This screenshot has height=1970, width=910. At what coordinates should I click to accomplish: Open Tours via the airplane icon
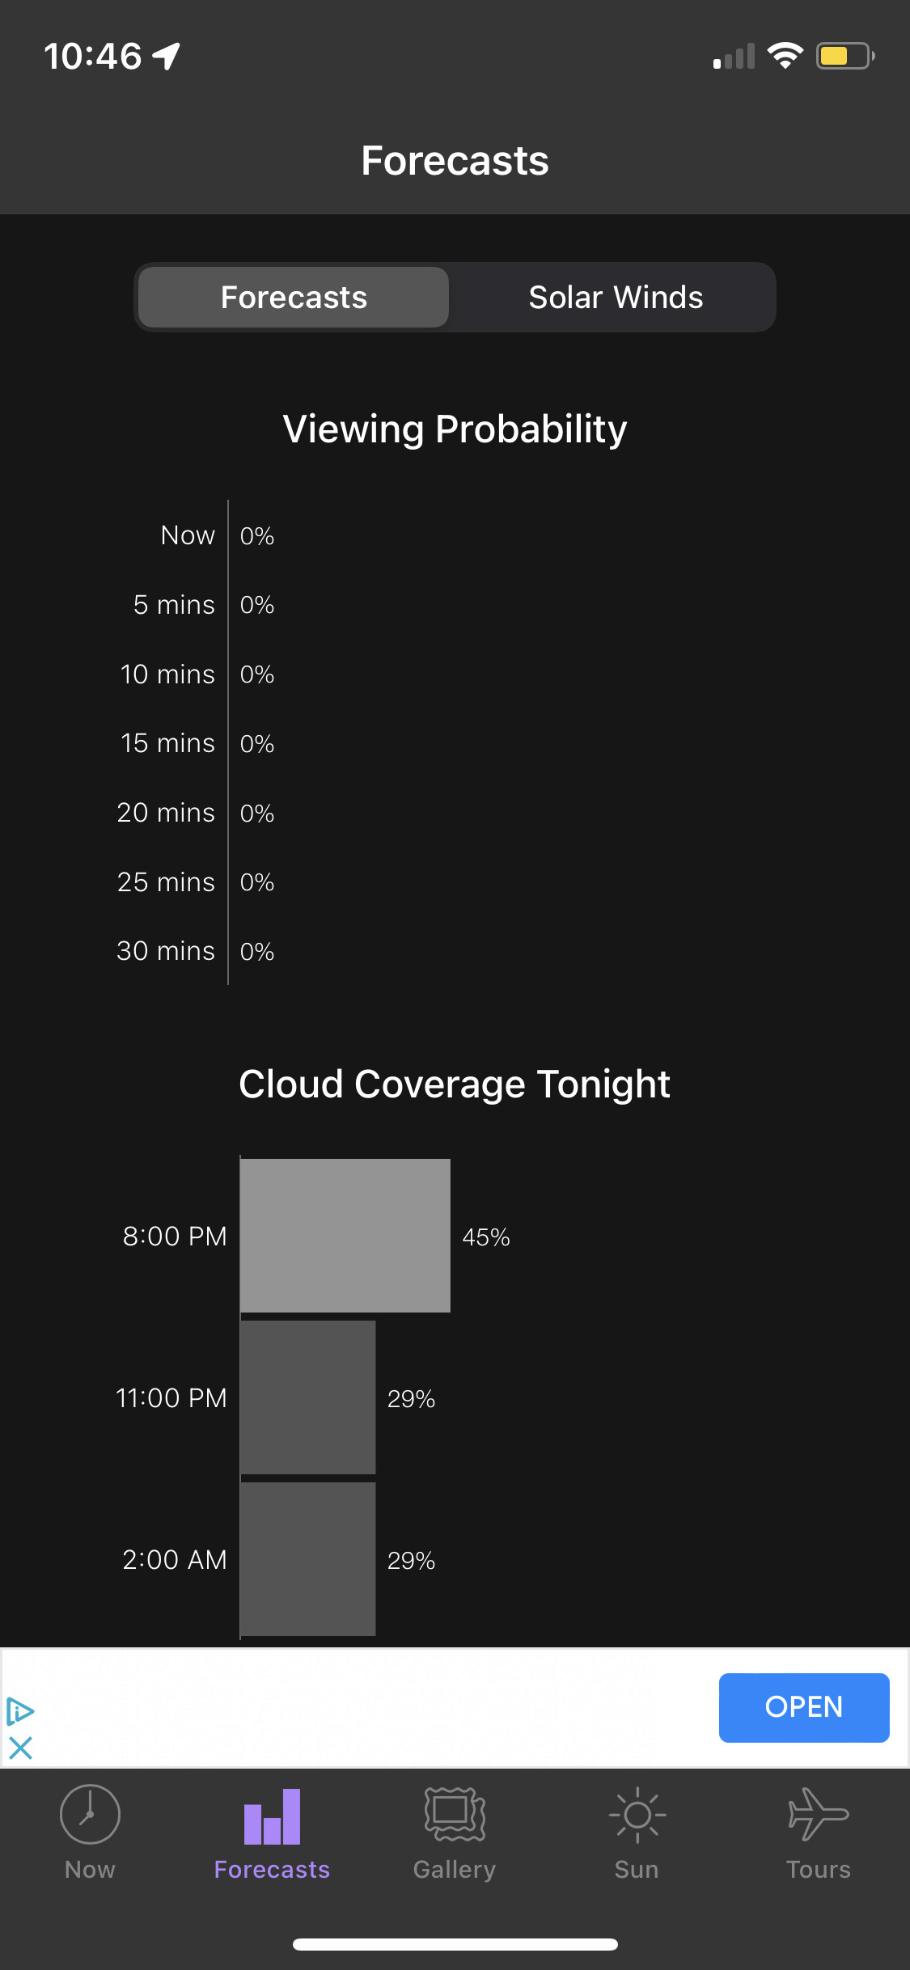pos(818,1813)
